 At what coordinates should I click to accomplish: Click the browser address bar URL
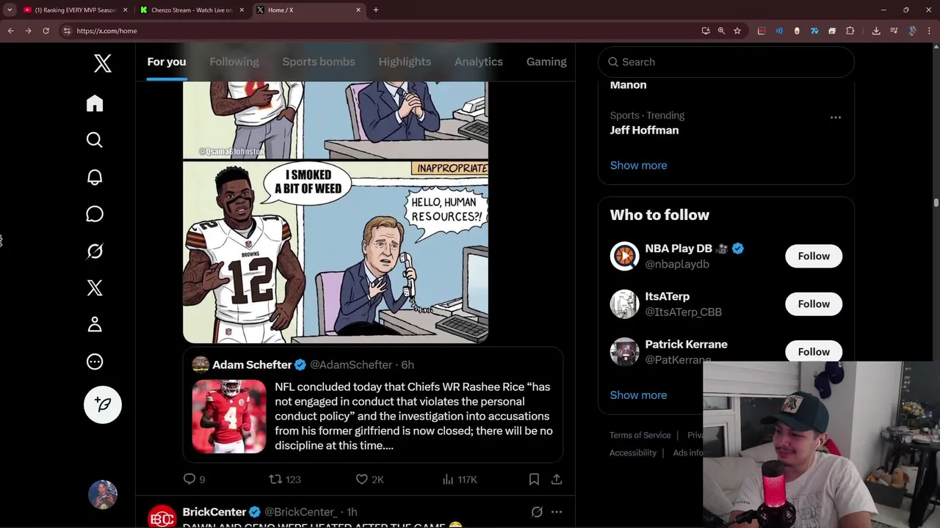pos(106,31)
